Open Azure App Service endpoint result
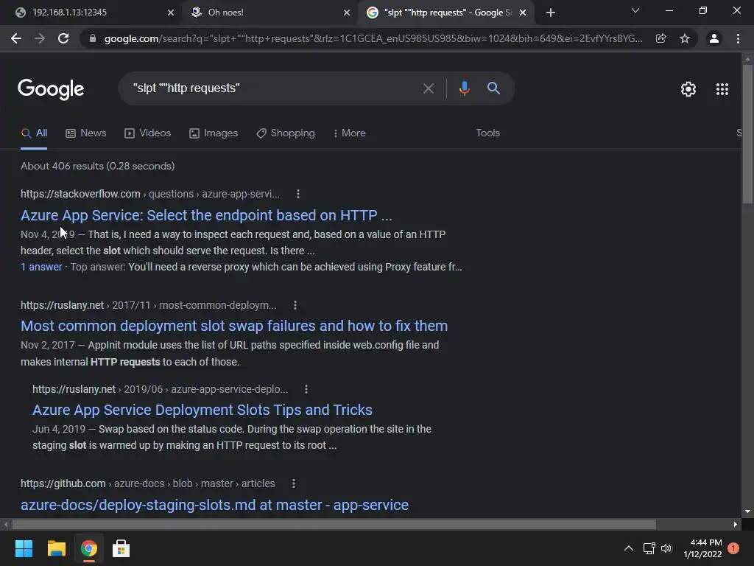Screen dimensions: 754x566 (206, 215)
